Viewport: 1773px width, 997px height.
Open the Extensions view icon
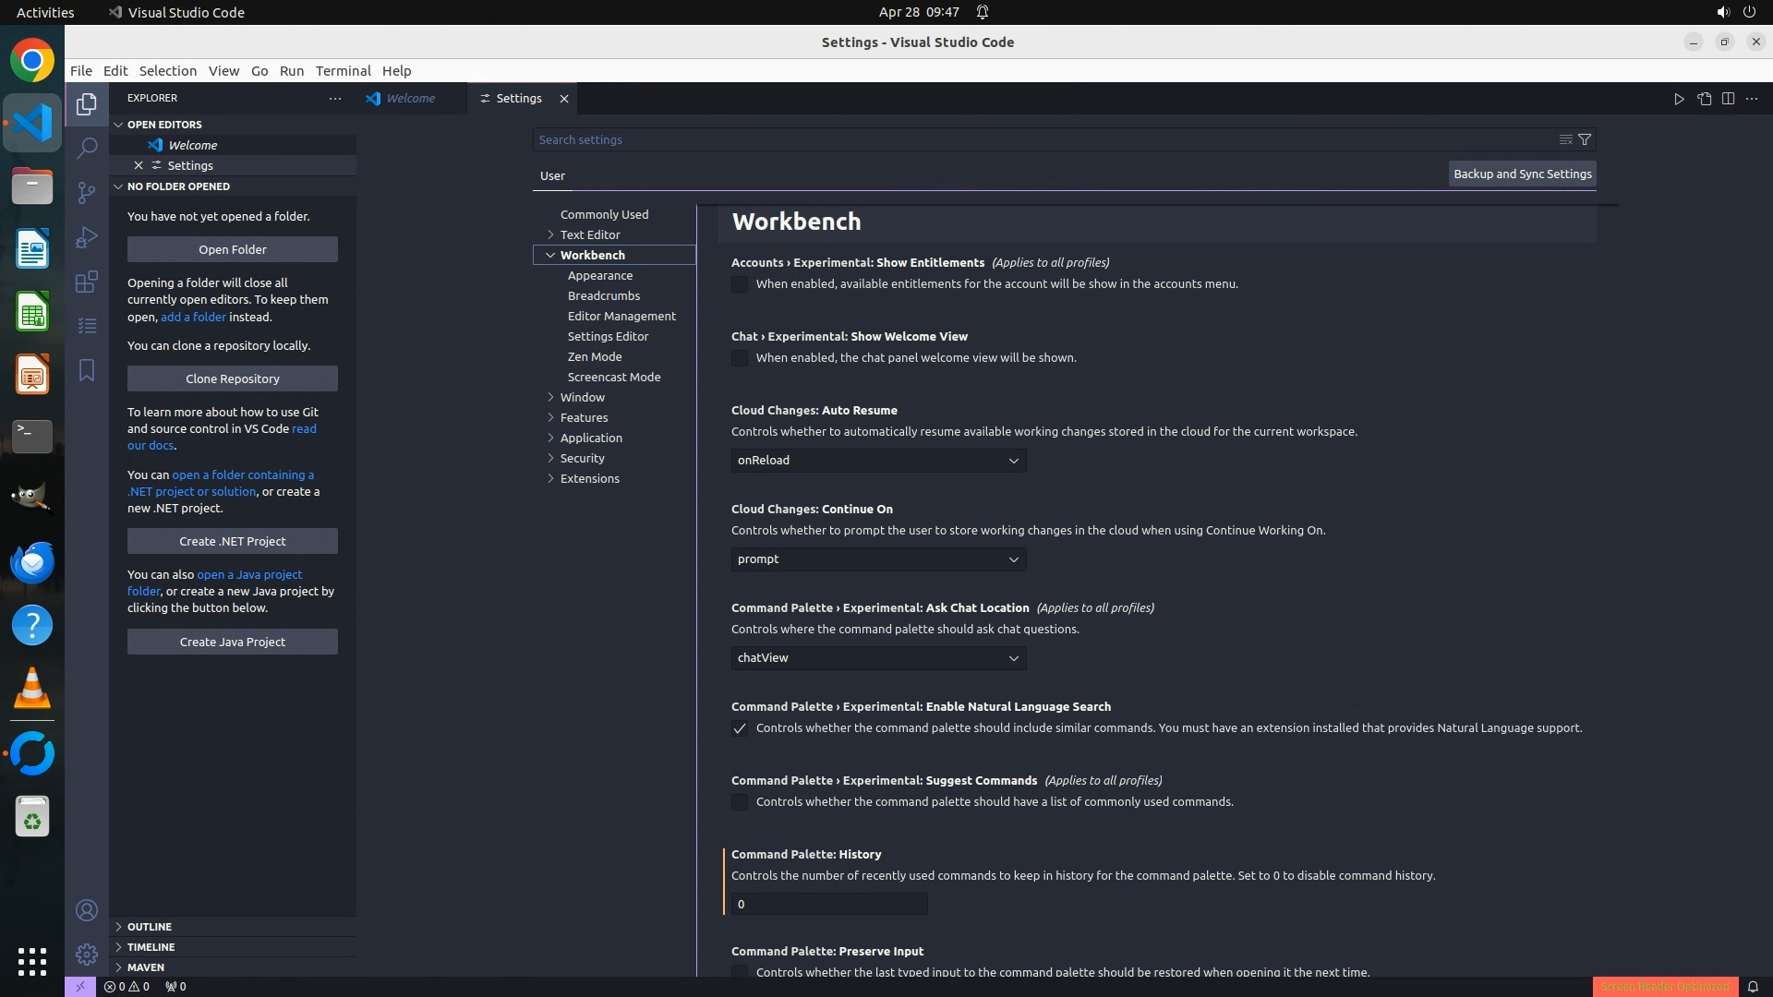point(87,282)
